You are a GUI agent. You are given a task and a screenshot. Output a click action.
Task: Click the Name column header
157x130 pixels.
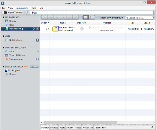(x=63, y=23)
